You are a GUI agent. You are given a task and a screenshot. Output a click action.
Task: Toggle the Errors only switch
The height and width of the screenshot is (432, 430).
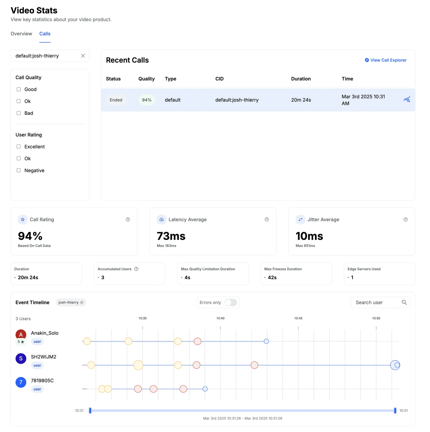(x=231, y=302)
